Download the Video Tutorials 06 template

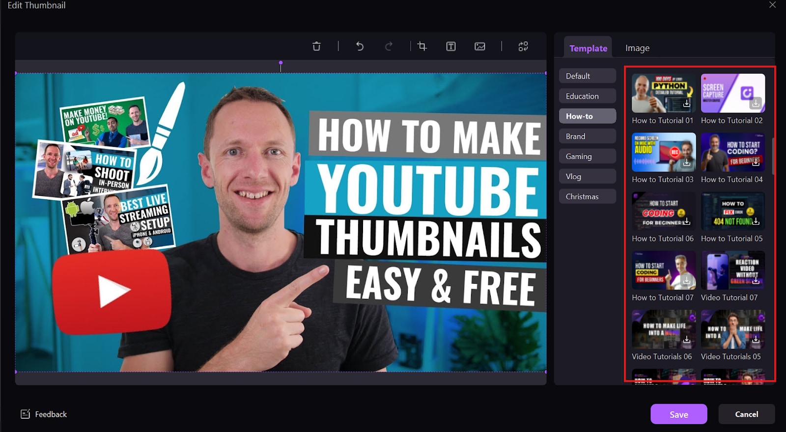coord(687,339)
